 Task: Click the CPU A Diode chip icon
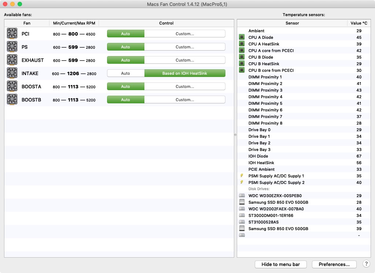click(x=242, y=37)
